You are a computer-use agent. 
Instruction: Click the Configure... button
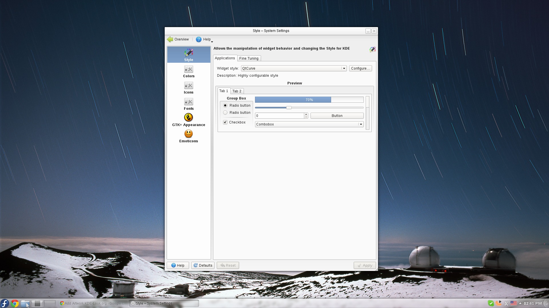coord(360,68)
